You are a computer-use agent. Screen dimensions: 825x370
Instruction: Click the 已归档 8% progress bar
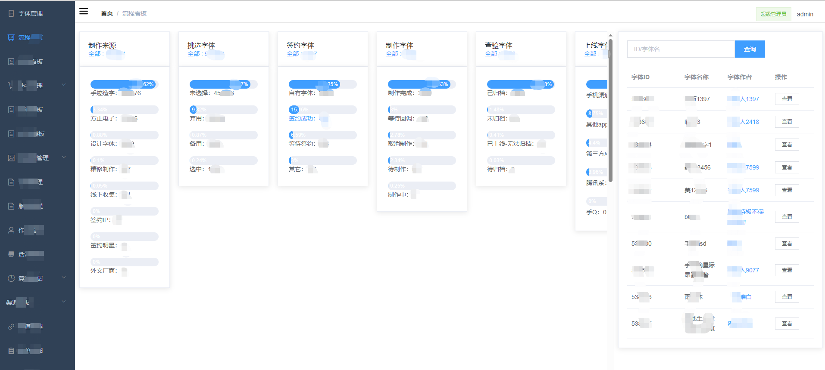click(x=521, y=84)
